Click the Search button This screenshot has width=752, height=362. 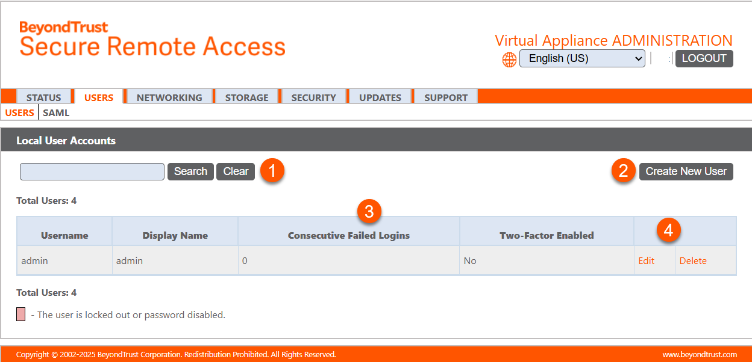[x=190, y=171]
